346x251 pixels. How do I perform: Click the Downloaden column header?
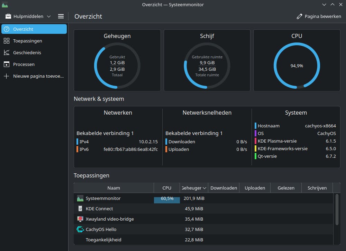224,188
